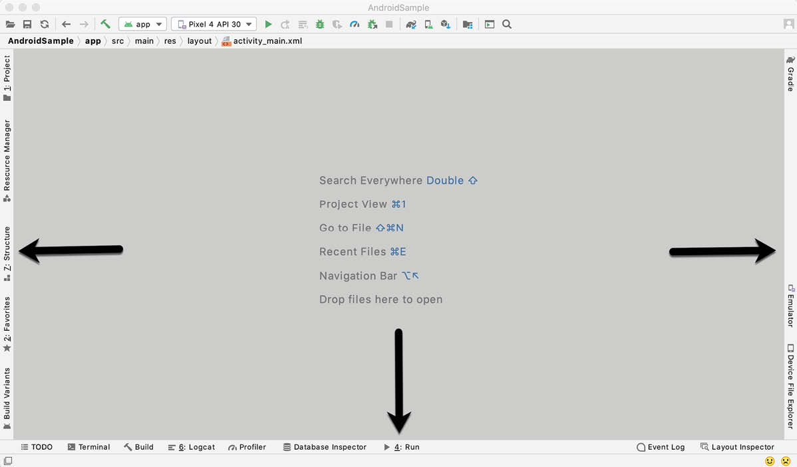Open the 1: Project tool window
797x467 pixels.
tap(7, 78)
